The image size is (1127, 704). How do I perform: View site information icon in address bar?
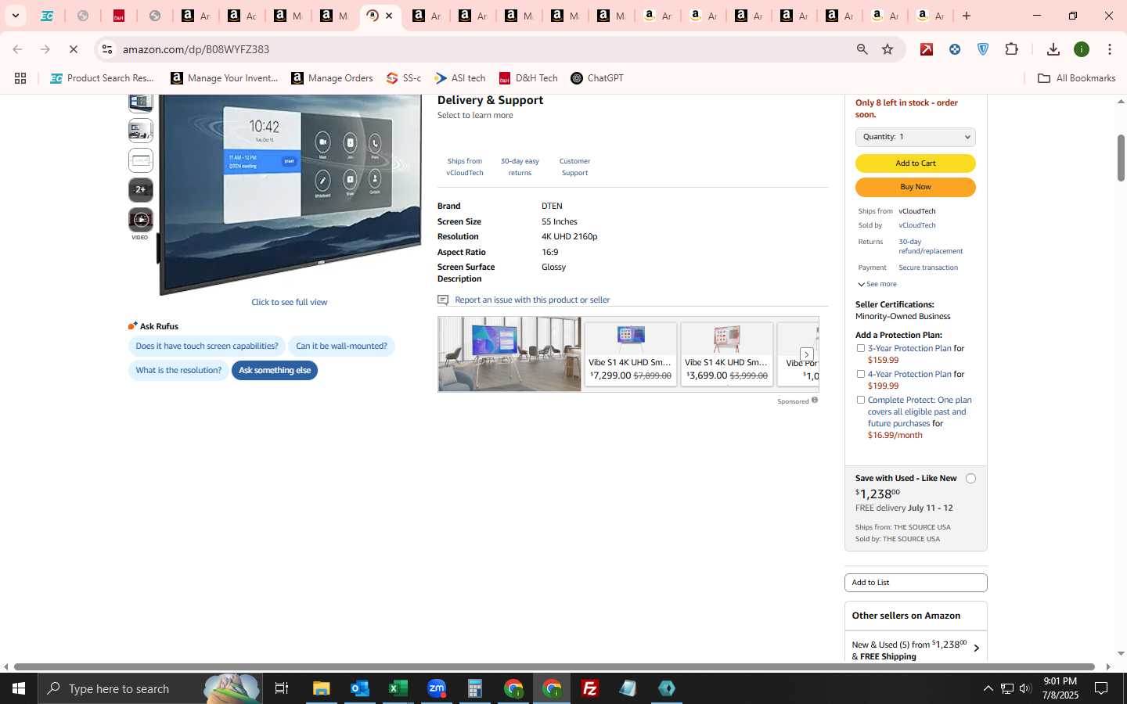(x=107, y=49)
